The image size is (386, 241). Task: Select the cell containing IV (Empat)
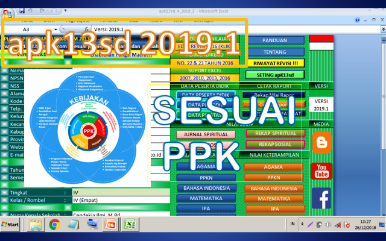(121, 200)
